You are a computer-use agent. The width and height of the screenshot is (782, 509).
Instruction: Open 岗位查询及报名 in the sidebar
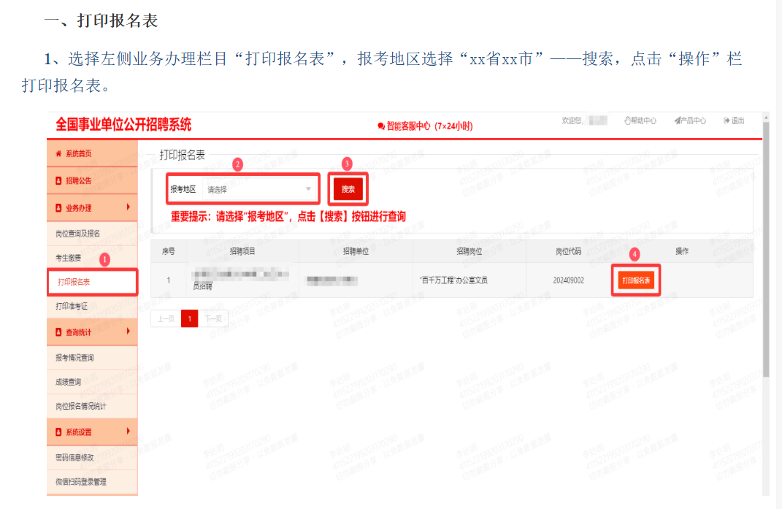click(77, 234)
